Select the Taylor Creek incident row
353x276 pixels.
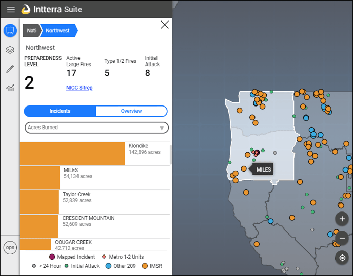pyautogui.click(x=95, y=202)
